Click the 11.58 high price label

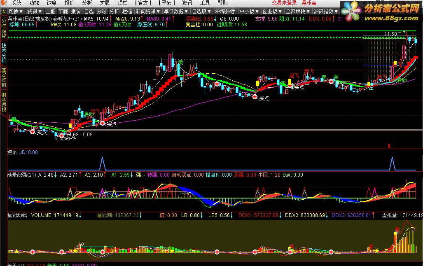tap(390, 34)
